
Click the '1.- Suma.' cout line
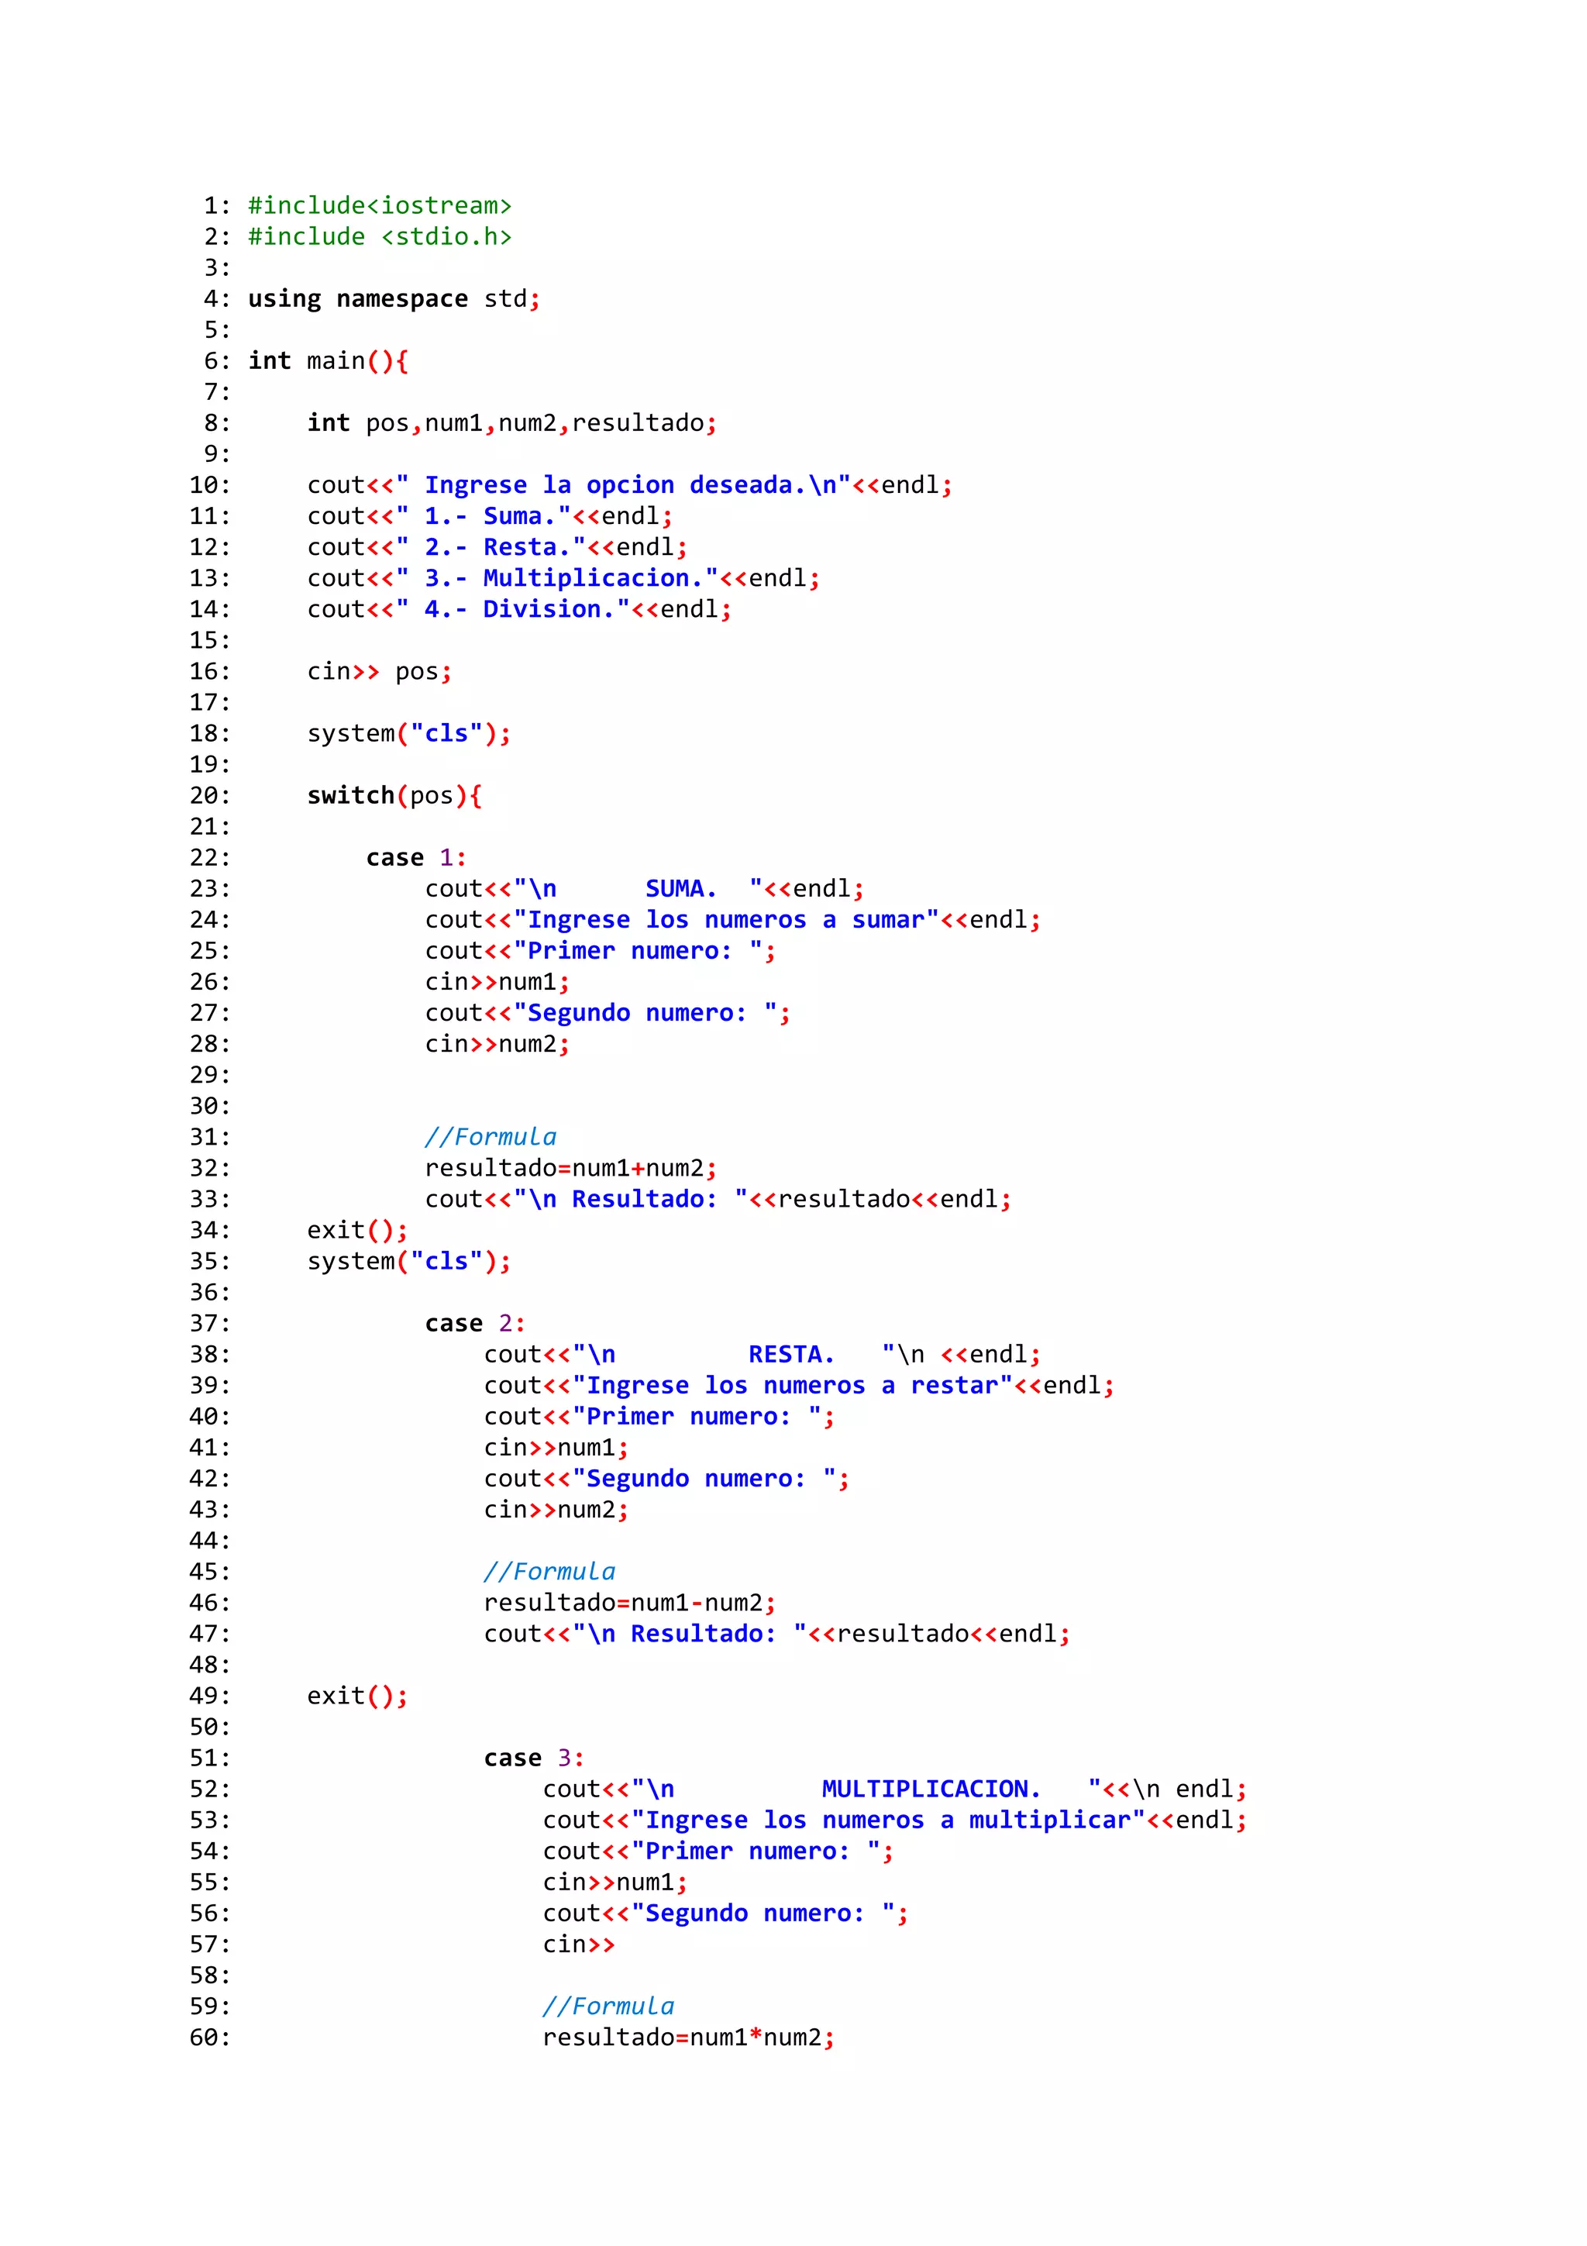tap(490, 516)
